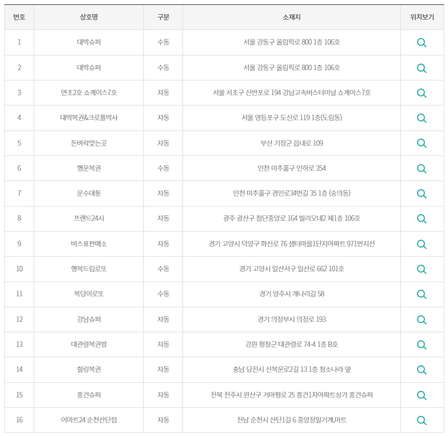Select store name 버스표판매소
This screenshot has height=436, width=448.
click(x=89, y=244)
